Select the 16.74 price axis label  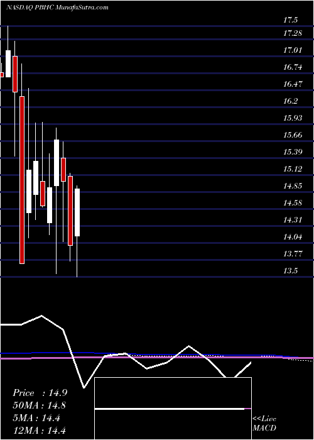pyautogui.click(x=293, y=67)
